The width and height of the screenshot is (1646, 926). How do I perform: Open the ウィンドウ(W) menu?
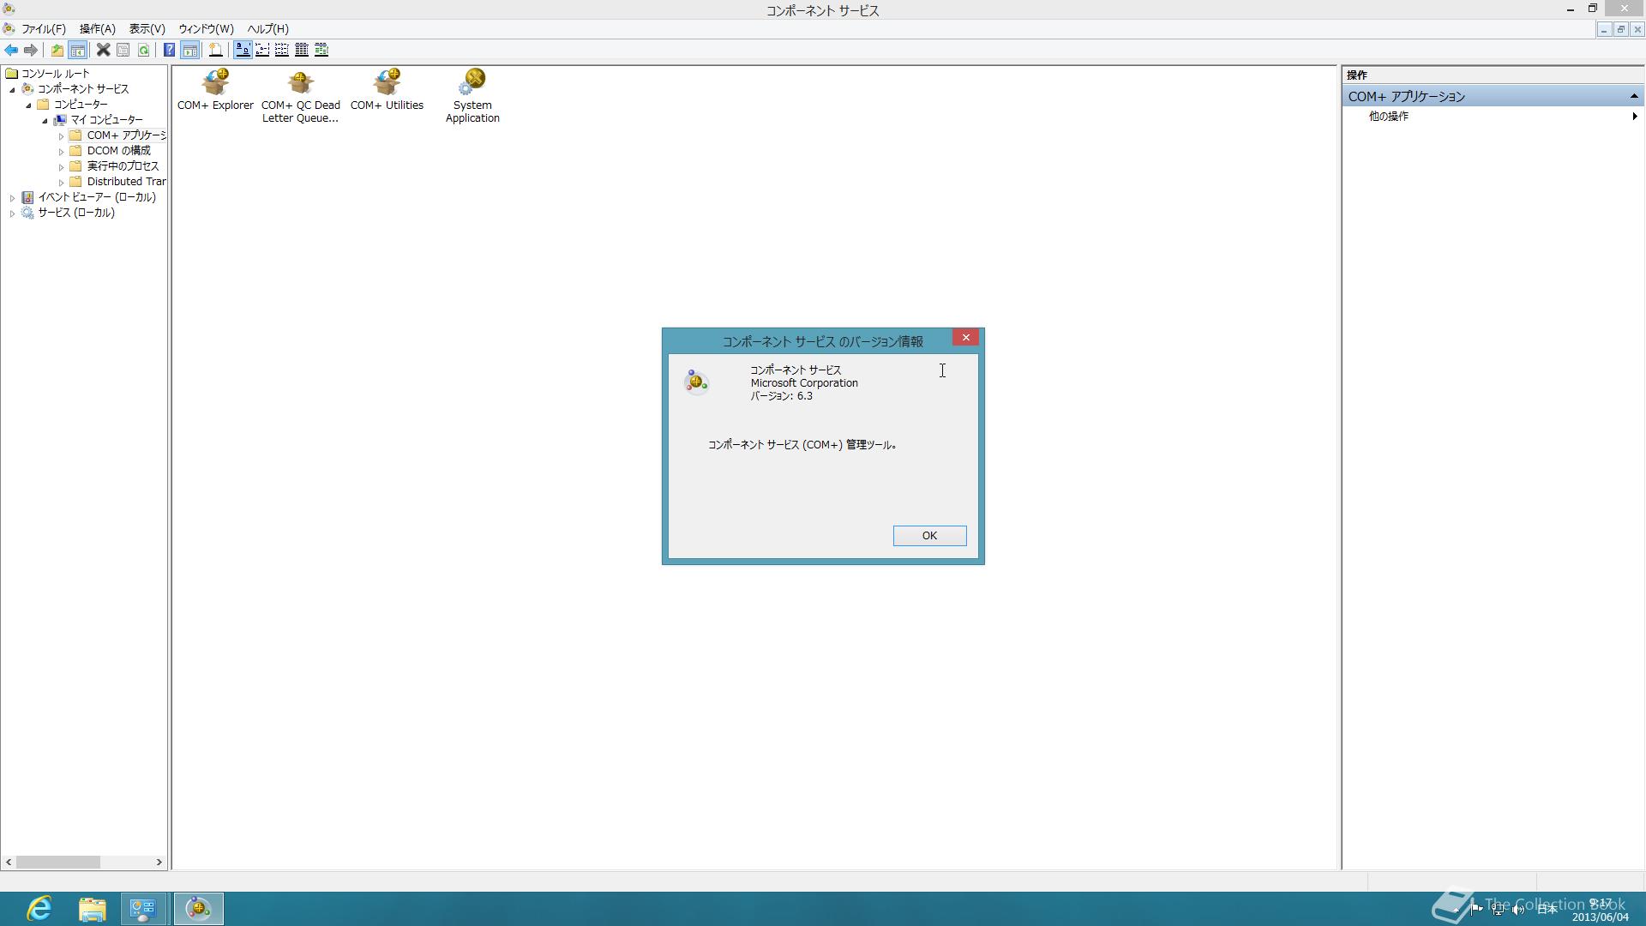tap(206, 28)
